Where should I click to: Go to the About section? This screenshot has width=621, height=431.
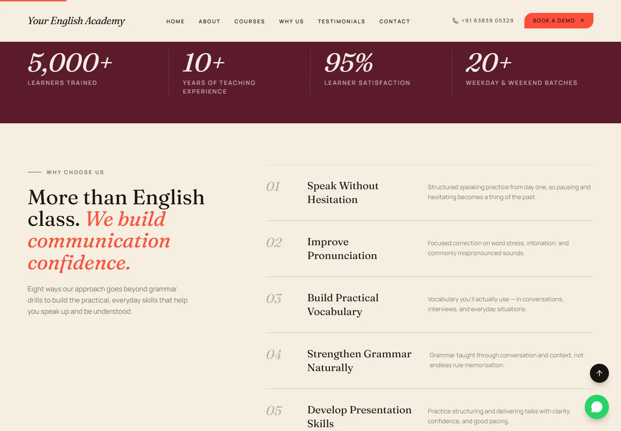tap(210, 21)
